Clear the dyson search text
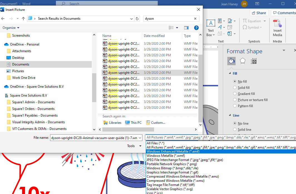Screen dimensions: 296x194 [x=195, y=19]
